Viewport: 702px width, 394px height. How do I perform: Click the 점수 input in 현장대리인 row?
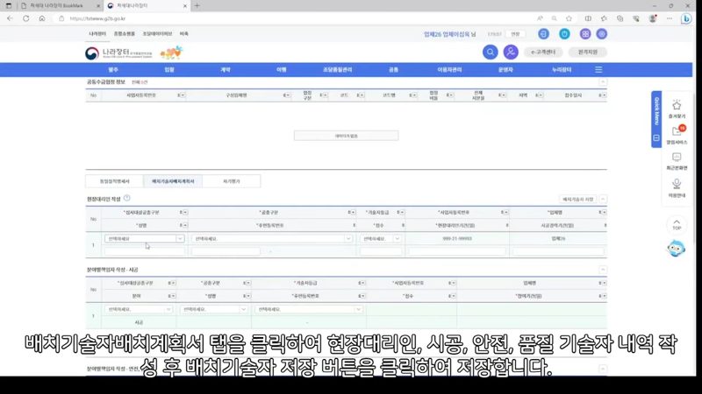381,252
